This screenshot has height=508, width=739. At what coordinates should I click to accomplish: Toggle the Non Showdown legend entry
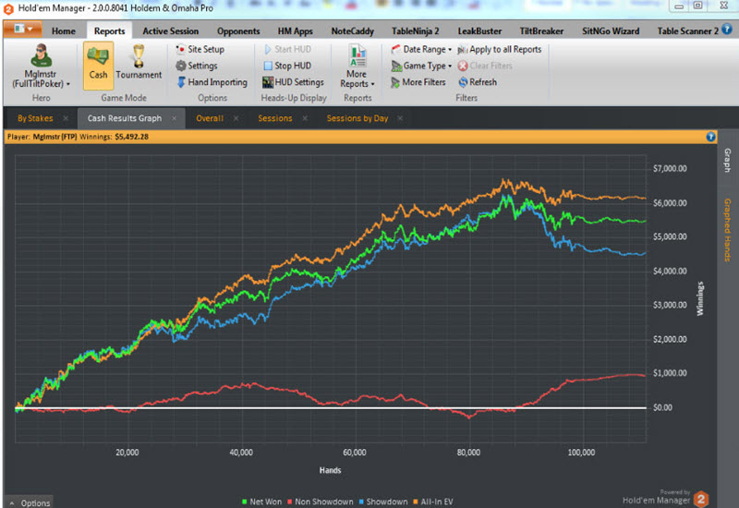(320, 502)
